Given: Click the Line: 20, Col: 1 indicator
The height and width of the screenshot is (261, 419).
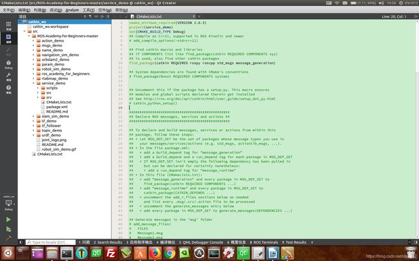Looking at the screenshot, I should click(x=394, y=17).
